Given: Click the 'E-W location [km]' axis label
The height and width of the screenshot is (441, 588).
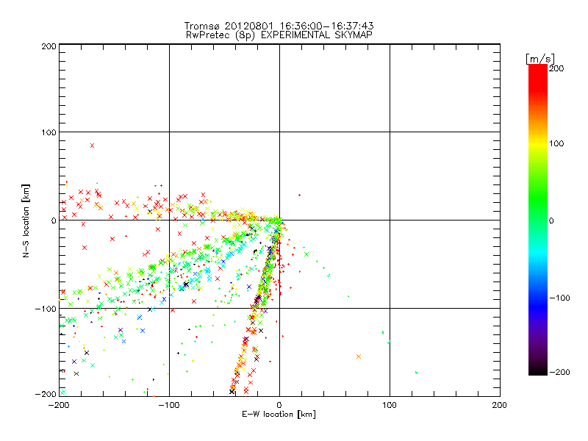Looking at the screenshot, I should pyautogui.click(x=279, y=415).
